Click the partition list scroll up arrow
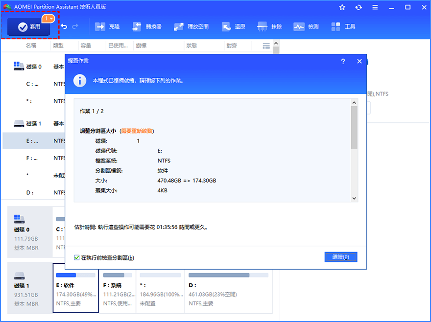 click(276, 43)
